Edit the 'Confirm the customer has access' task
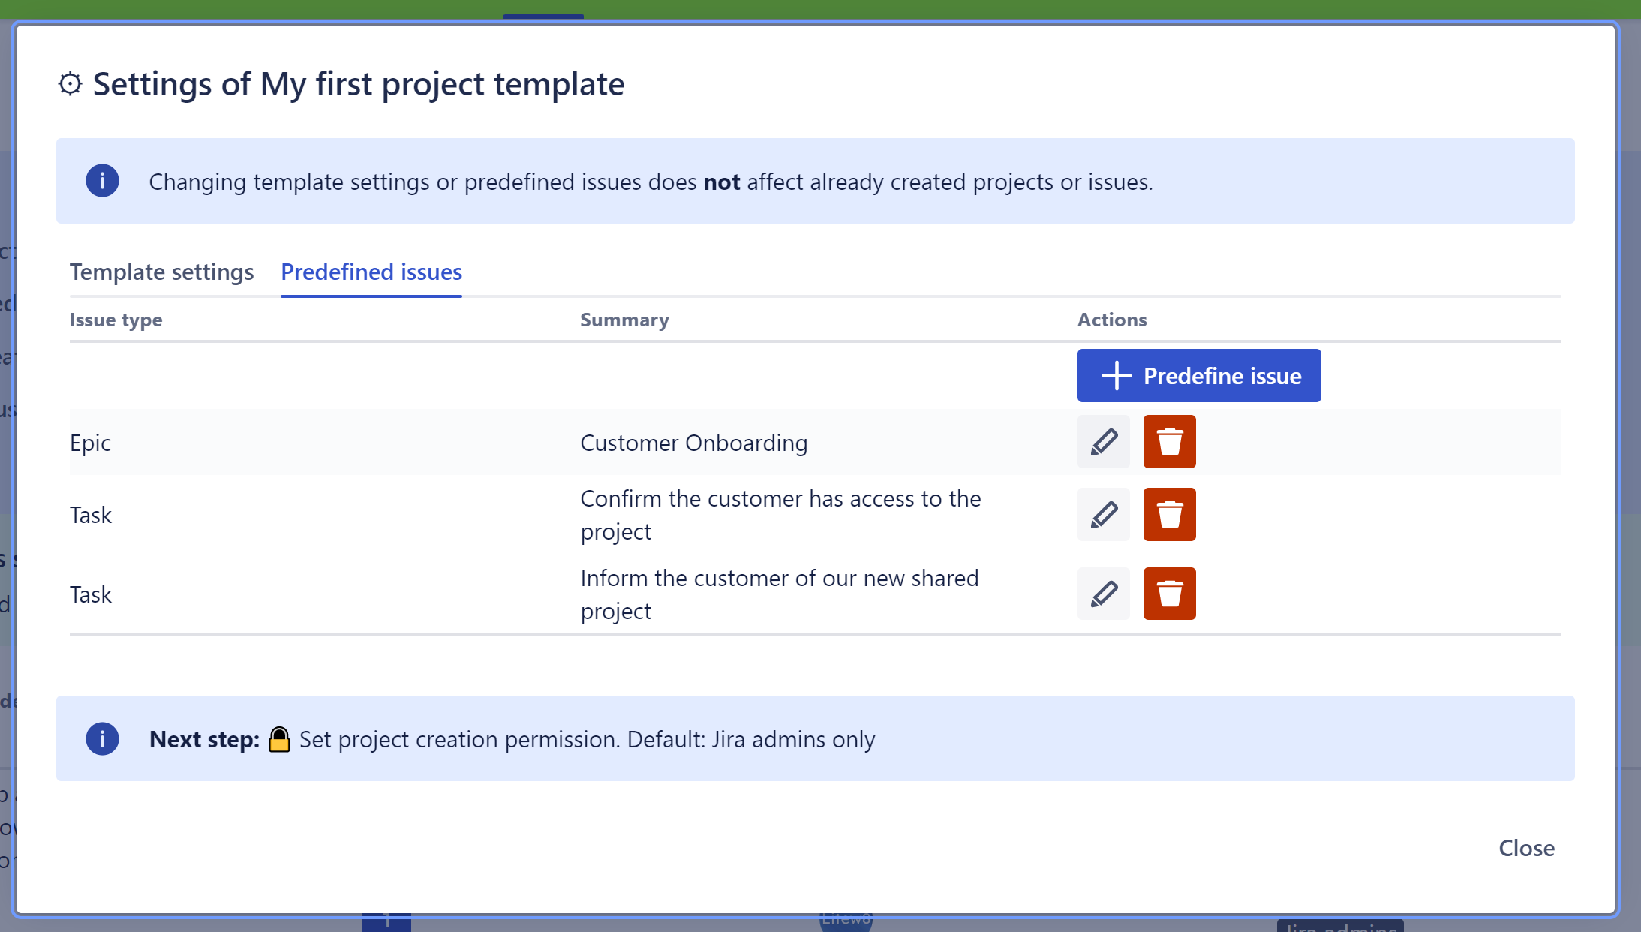Image resolution: width=1641 pixels, height=932 pixels. point(1103,515)
